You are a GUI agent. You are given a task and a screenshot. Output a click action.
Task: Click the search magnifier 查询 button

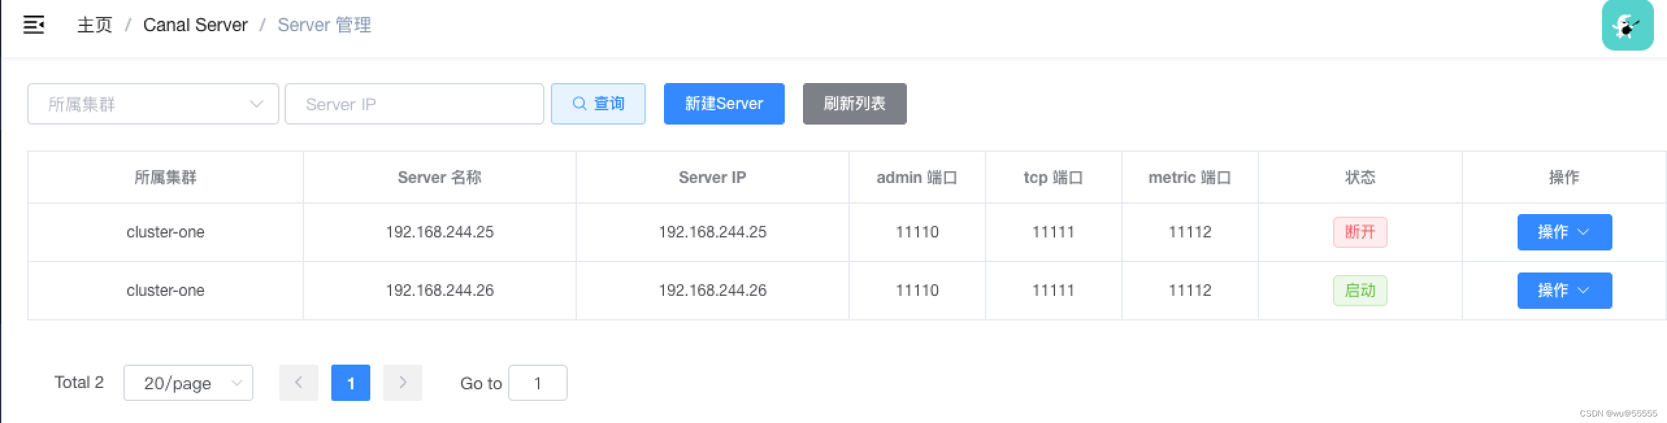pos(598,104)
